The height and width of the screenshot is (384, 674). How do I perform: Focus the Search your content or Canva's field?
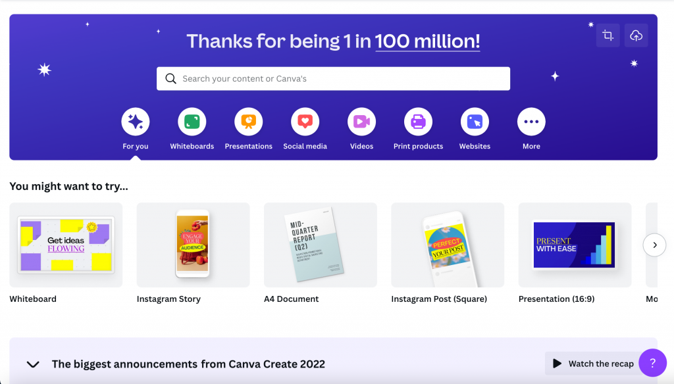[333, 79]
